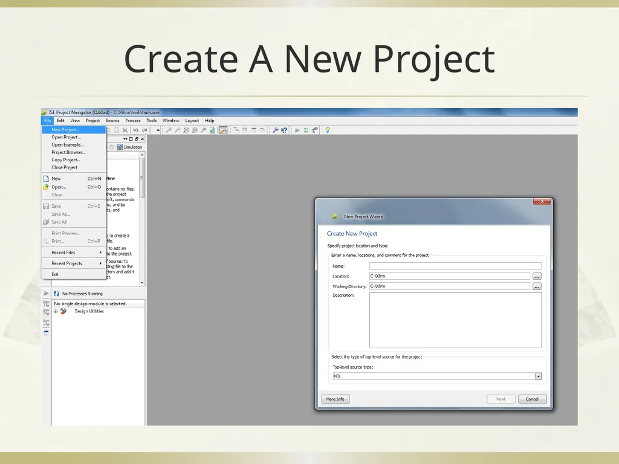Expand Recent Files submenu
619x464 pixels.
coord(74,253)
